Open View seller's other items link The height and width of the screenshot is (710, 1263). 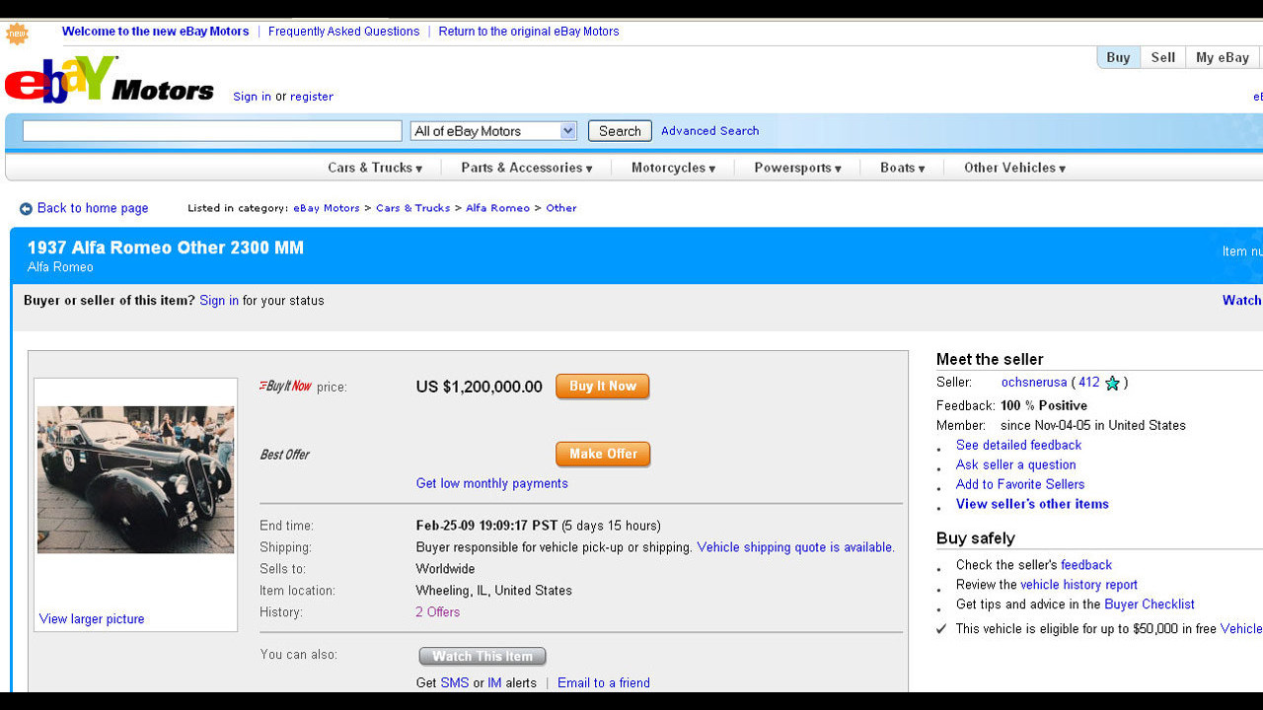[x=1032, y=505]
